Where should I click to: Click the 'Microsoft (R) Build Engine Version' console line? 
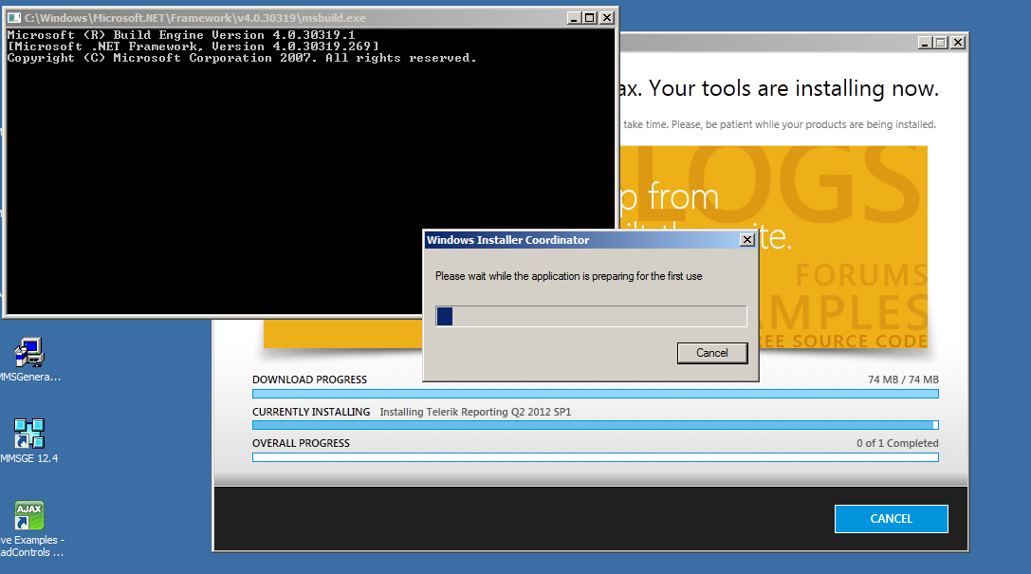click(181, 35)
